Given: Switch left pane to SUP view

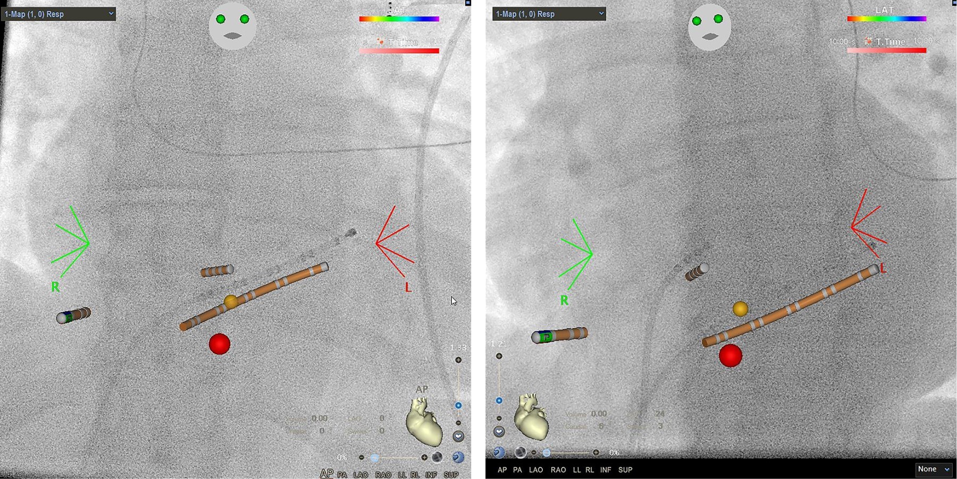Looking at the screenshot, I should pyautogui.click(x=451, y=474).
